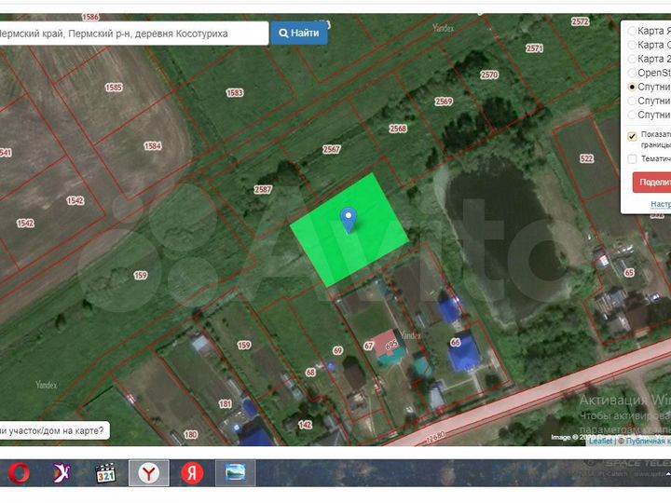The image size is (671, 503).
Task: Switch to Yandex Browser taskbar icon
Action: [x=149, y=473]
